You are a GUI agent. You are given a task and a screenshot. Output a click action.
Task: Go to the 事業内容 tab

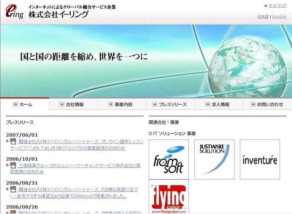click(122, 104)
